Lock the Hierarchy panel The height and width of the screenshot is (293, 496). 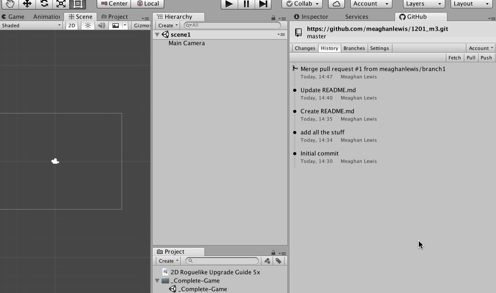(x=273, y=18)
